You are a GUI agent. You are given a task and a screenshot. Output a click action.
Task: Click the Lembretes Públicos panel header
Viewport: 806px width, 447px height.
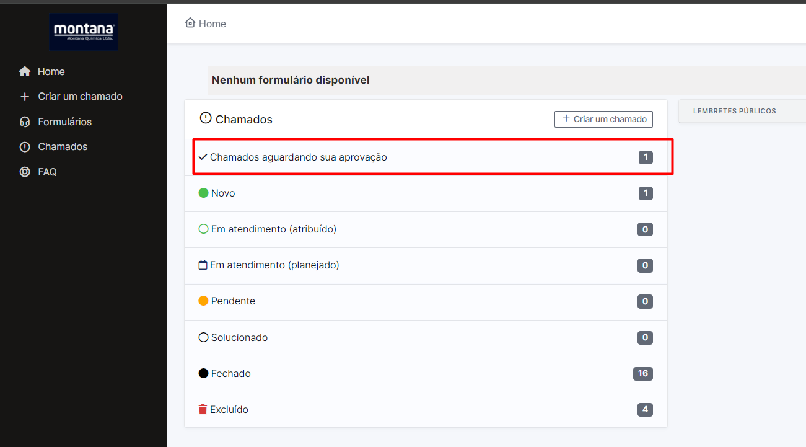coord(734,111)
